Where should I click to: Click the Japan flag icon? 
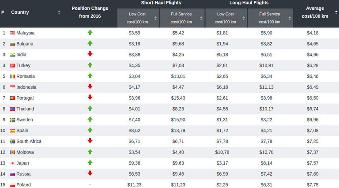pyautogui.click(x=12, y=163)
